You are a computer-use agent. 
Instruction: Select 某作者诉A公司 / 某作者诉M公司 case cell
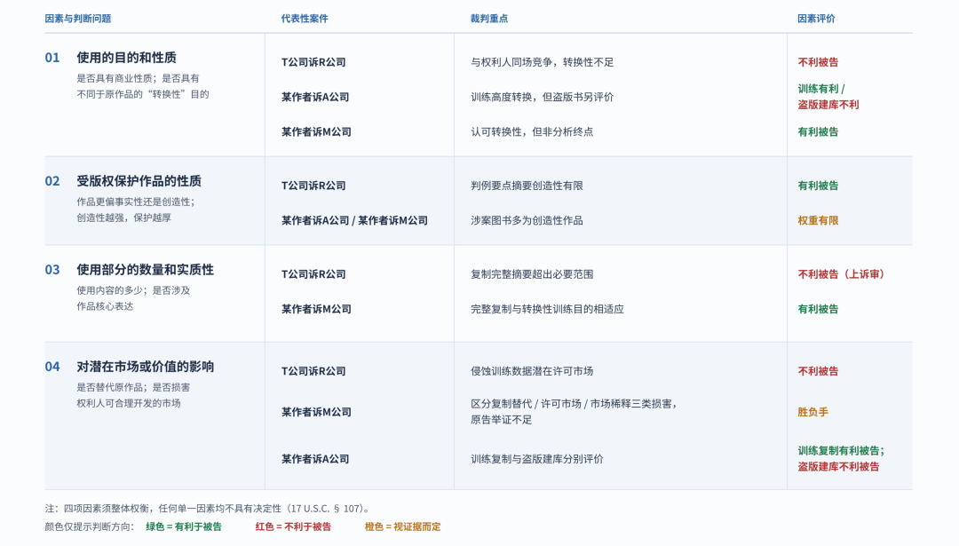pyautogui.click(x=354, y=221)
